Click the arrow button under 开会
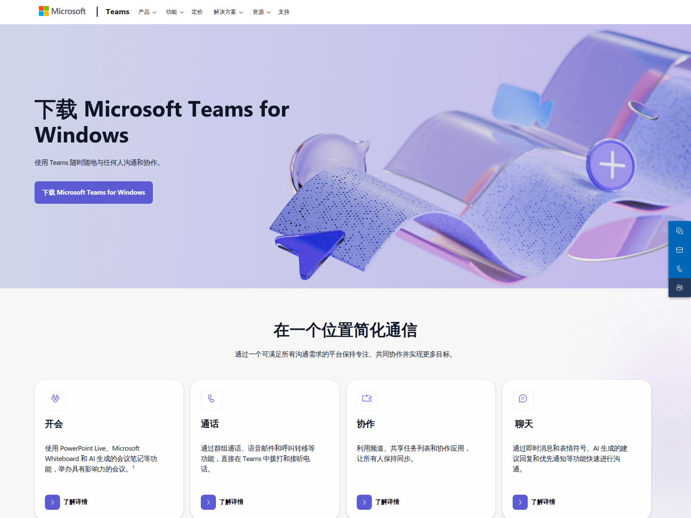This screenshot has height=518, width=691. tap(52, 502)
